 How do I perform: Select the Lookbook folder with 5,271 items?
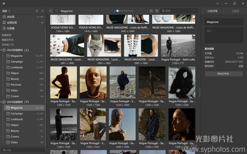[17, 67]
